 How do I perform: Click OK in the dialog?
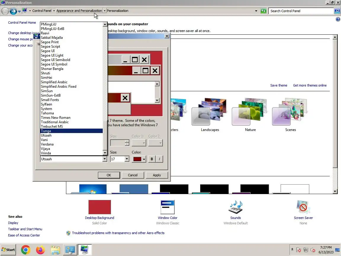tap(109, 175)
